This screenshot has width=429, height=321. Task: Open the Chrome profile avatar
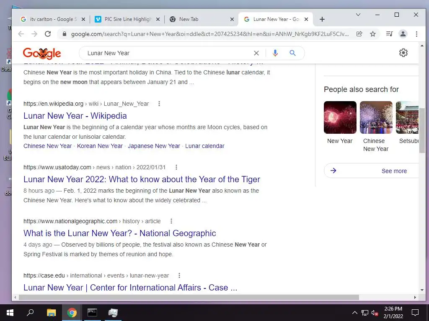click(x=403, y=34)
